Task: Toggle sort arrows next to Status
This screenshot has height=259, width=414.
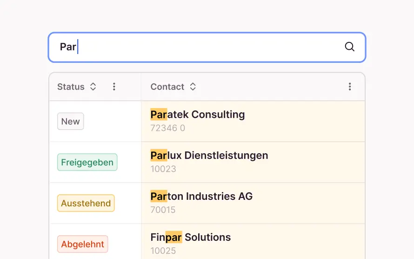Action: [93, 87]
